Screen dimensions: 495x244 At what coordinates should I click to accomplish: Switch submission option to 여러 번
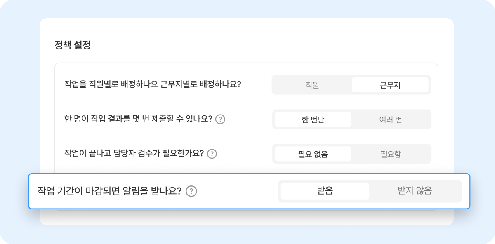pos(390,120)
